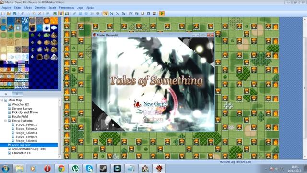Click the Copy toolbar icon
The height and width of the screenshot is (173, 307).
coord(28,13)
